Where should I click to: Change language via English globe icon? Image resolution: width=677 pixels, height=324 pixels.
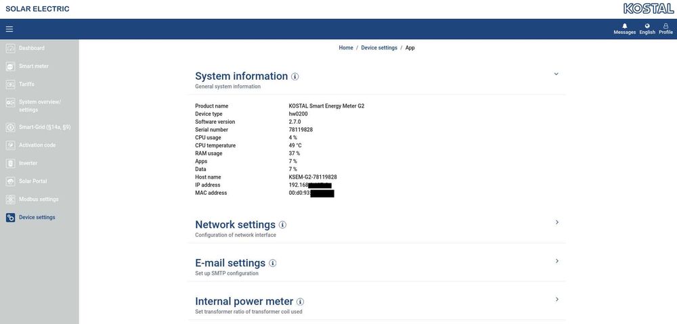click(x=647, y=26)
